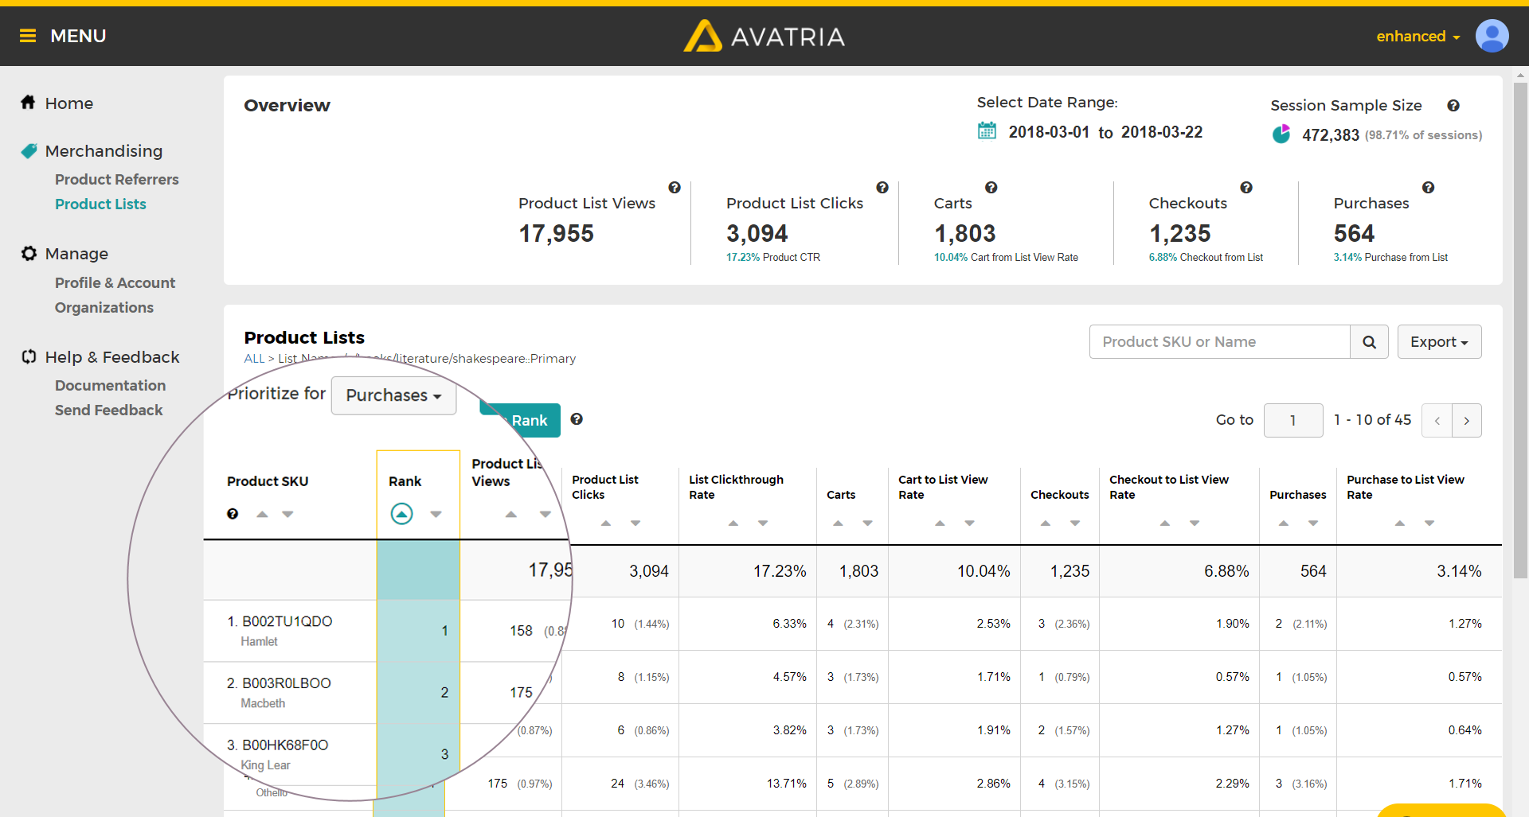Go to next page of results
Viewport: 1529px width, 817px height.
1467,421
